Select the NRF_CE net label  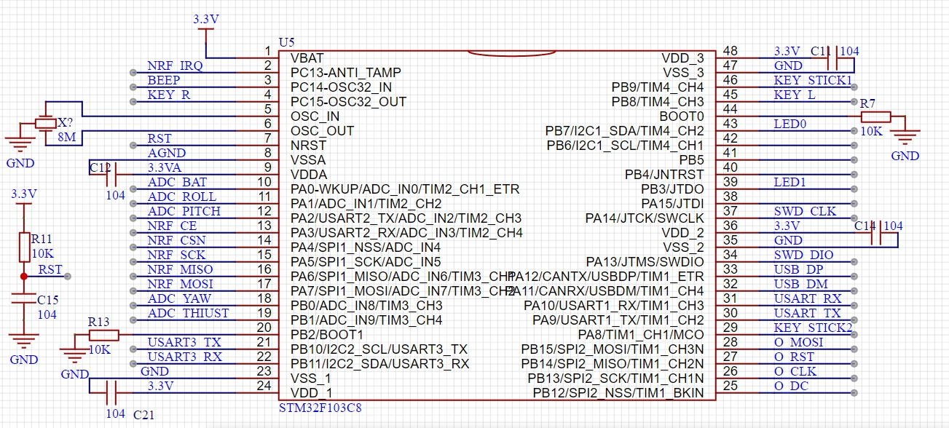point(172,226)
